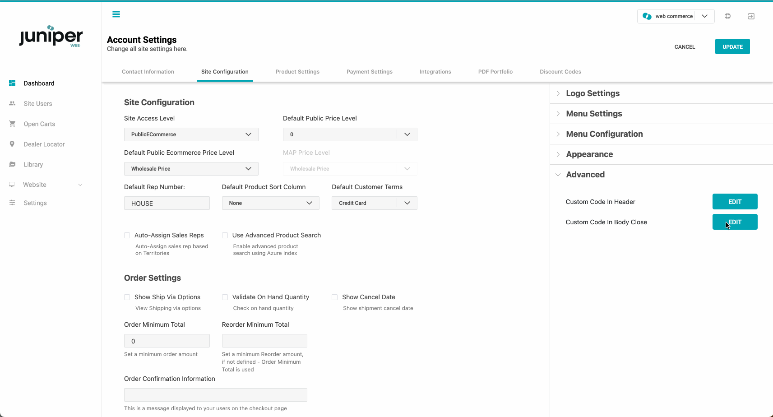Go to the Discount Codes tab
The width and height of the screenshot is (773, 417).
pyautogui.click(x=560, y=72)
